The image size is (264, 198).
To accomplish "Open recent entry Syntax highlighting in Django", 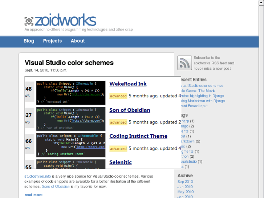I will click(203, 96).
